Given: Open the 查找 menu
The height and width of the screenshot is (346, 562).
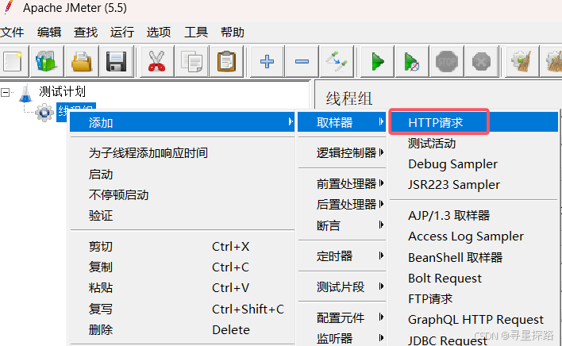Looking at the screenshot, I should [x=86, y=33].
